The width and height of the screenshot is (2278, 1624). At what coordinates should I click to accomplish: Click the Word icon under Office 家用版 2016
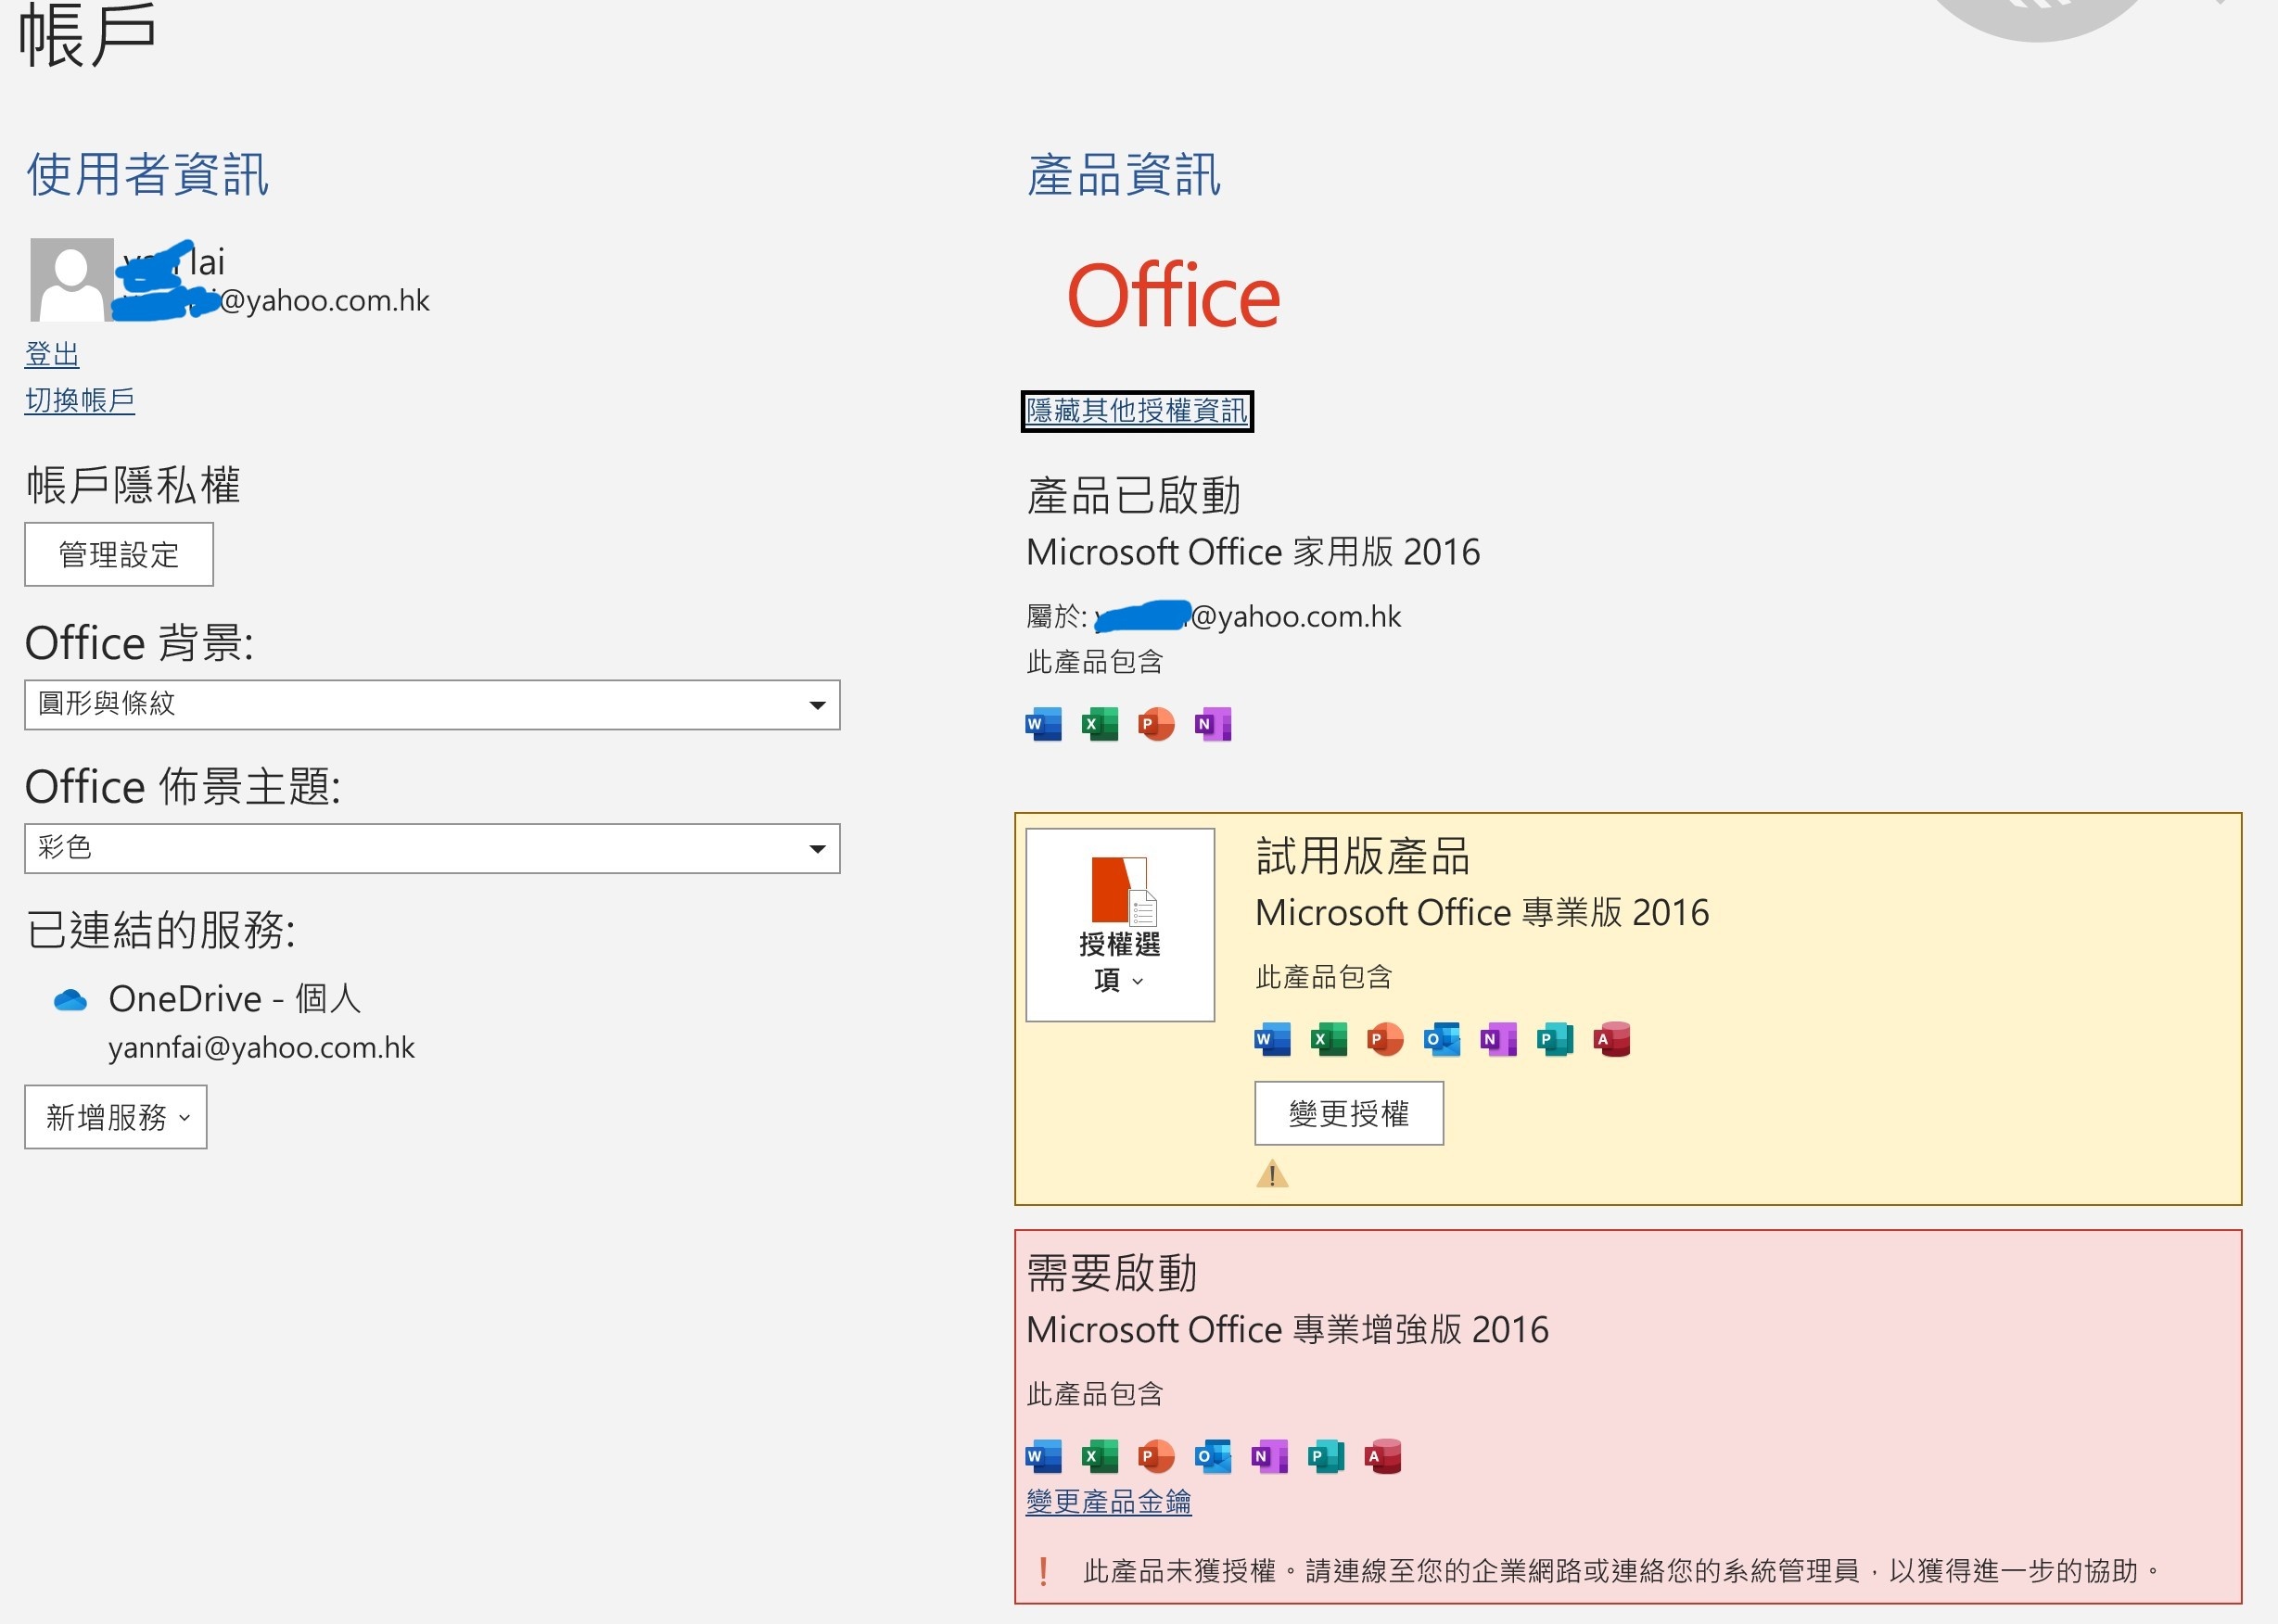1043,724
